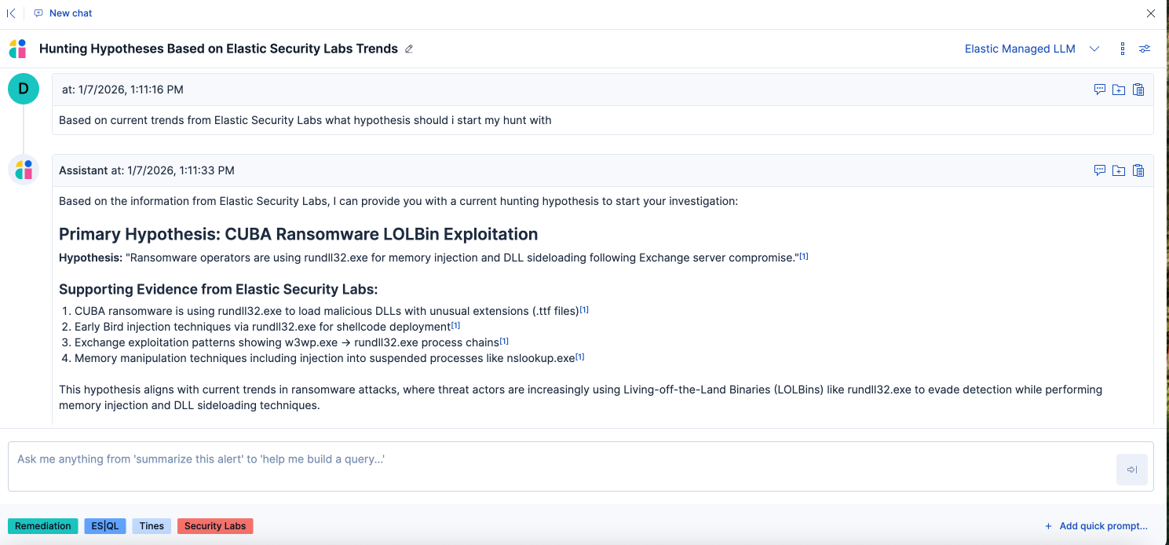The image size is (1169, 545).
Task: Select the ES|QL quick prompt
Action: pyautogui.click(x=105, y=526)
